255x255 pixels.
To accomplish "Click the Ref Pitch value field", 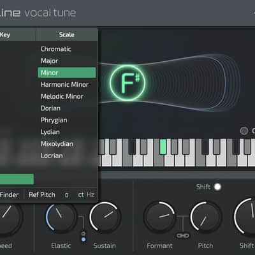I will (67, 195).
